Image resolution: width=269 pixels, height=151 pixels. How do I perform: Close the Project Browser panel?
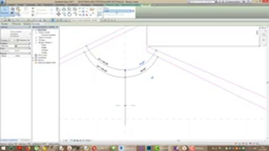pyautogui.click(x=57, y=27)
